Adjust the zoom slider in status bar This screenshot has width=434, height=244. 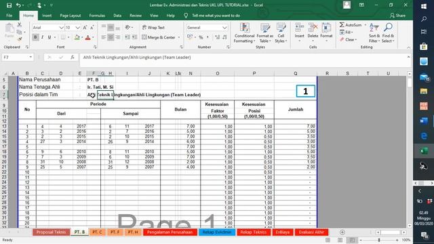tap(378, 240)
